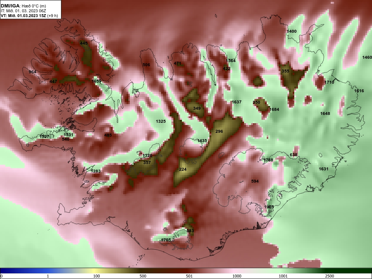Select the 1320 height value
Image resolution: width=372 pixels, height=279 pixels.
click(147, 155)
